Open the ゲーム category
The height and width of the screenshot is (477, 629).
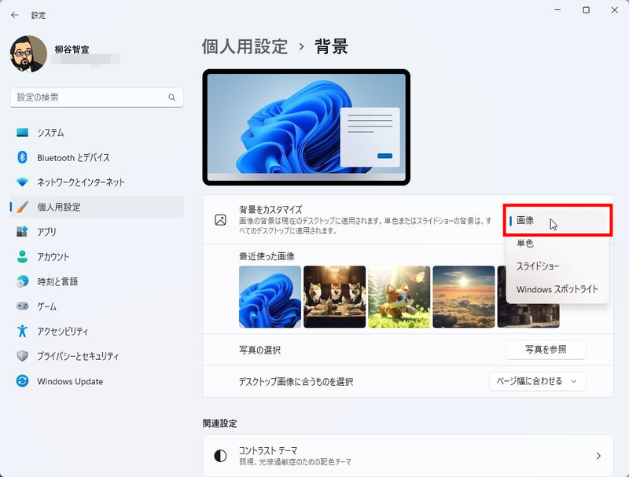pyautogui.click(x=97, y=306)
